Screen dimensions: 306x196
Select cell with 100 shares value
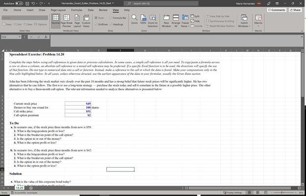tap(78, 107)
